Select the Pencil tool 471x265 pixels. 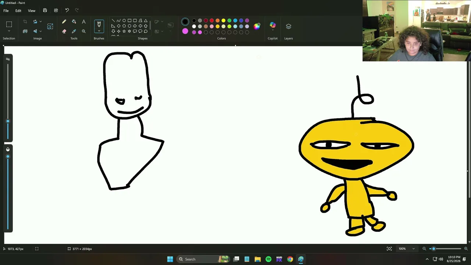[x=64, y=22]
